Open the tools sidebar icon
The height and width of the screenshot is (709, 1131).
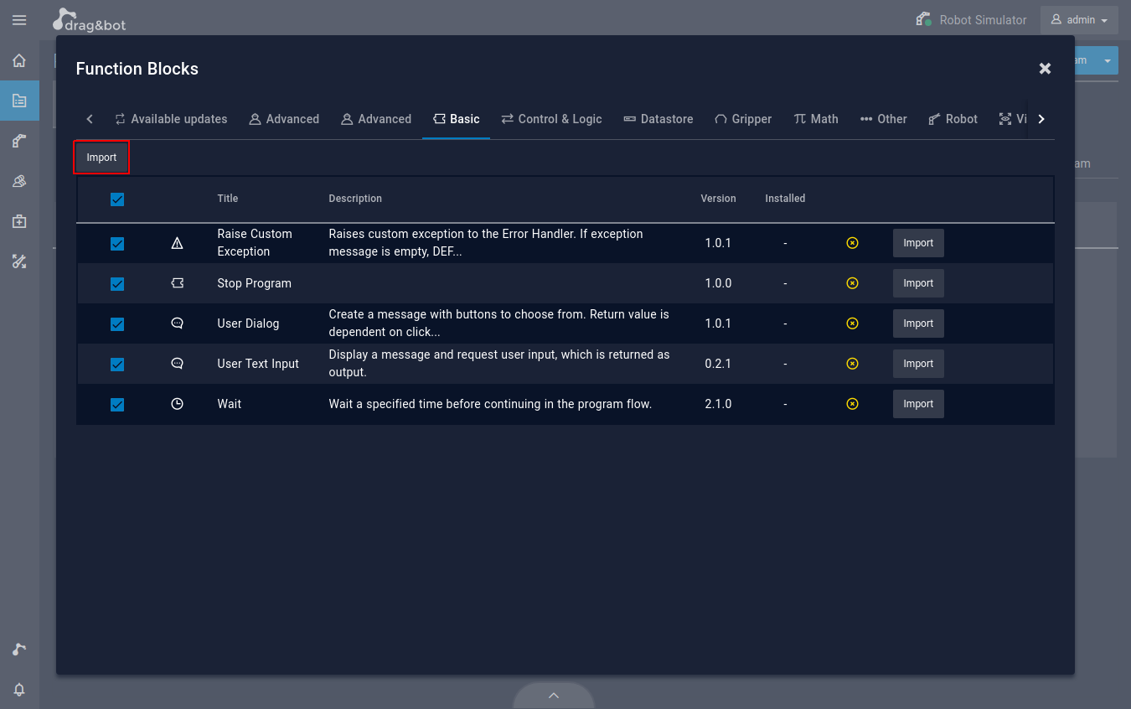point(19,261)
